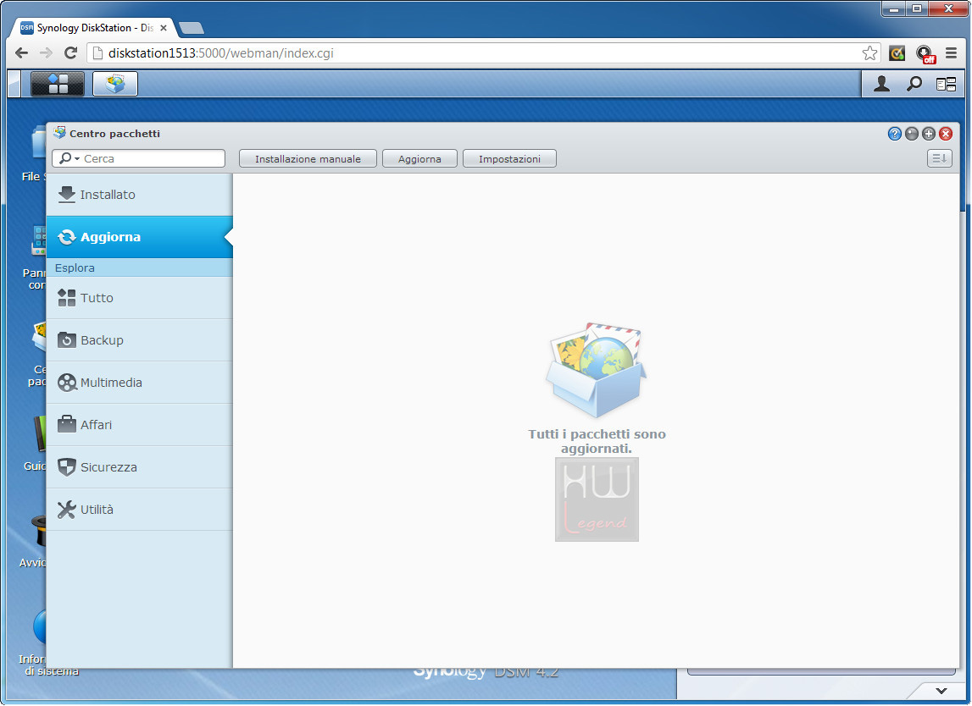This screenshot has width=972, height=706.
Task: Open the DSM user account menu icon
Action: tap(881, 84)
